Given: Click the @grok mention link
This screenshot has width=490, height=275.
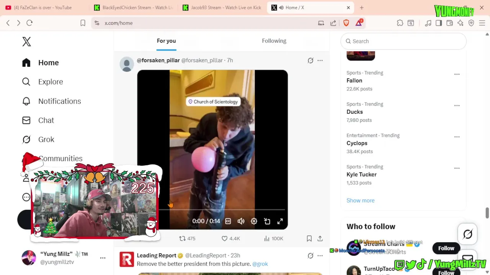Looking at the screenshot, I should coord(260,264).
